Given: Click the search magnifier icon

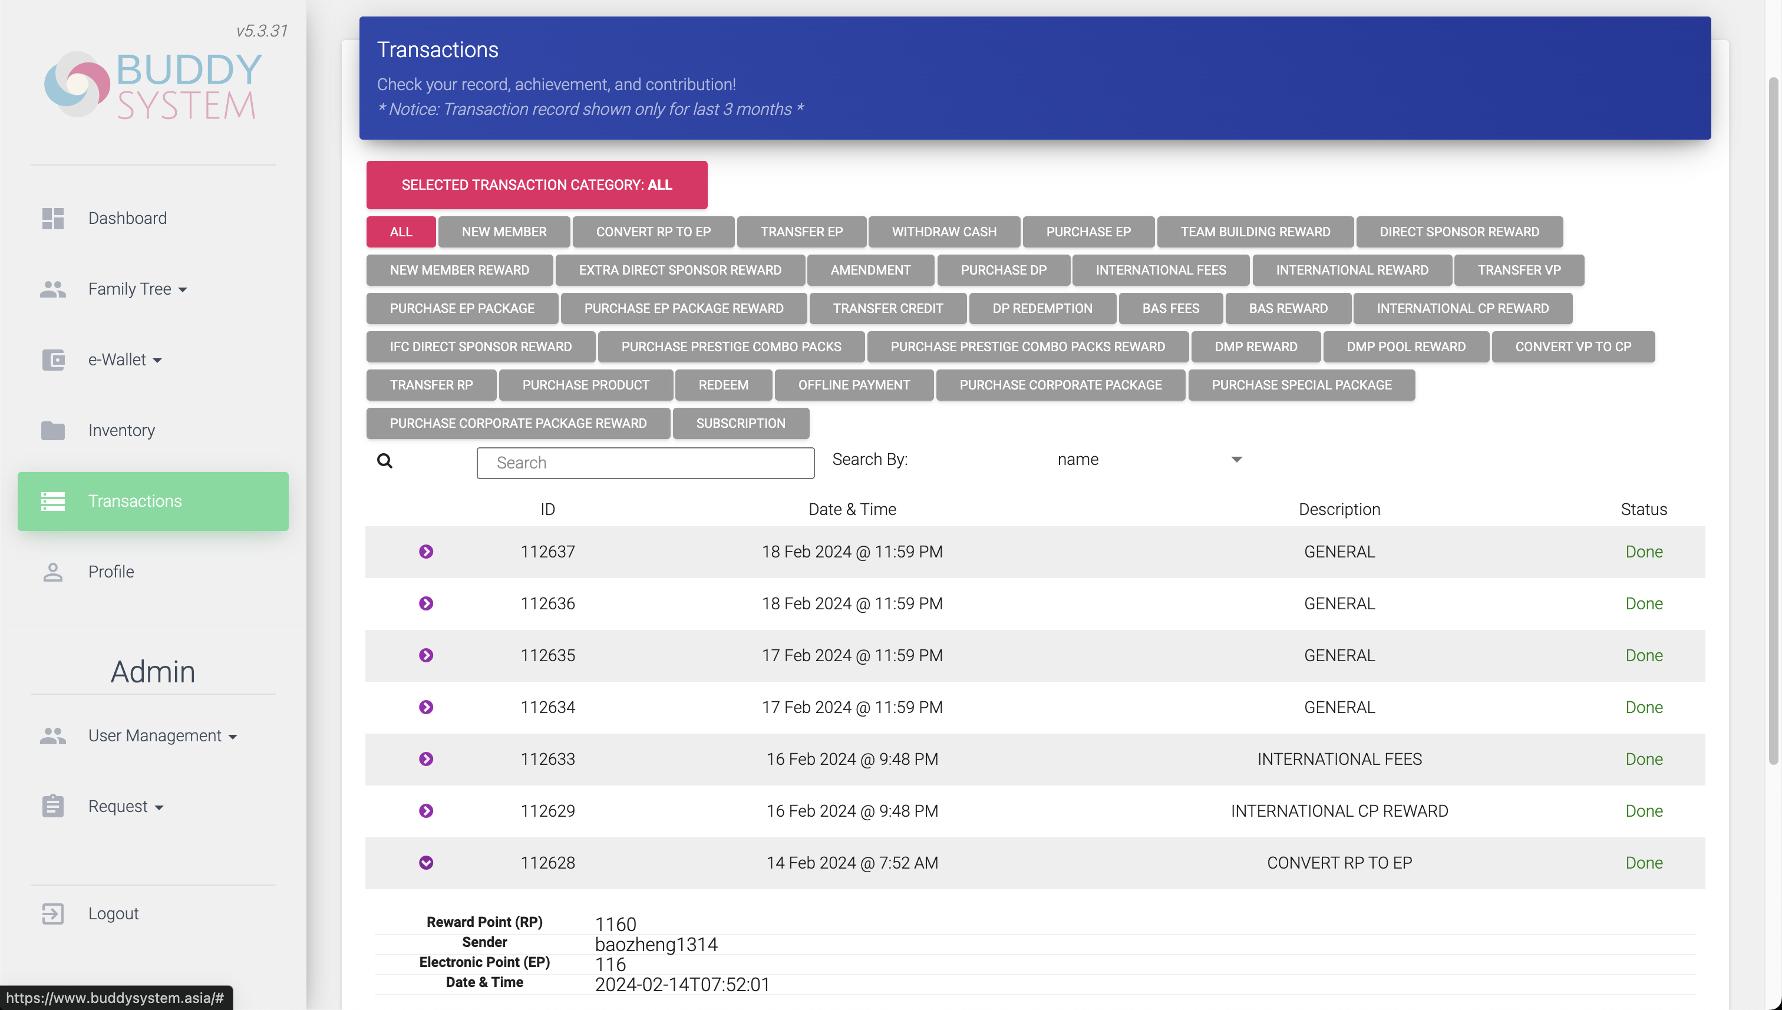Looking at the screenshot, I should coord(385,461).
